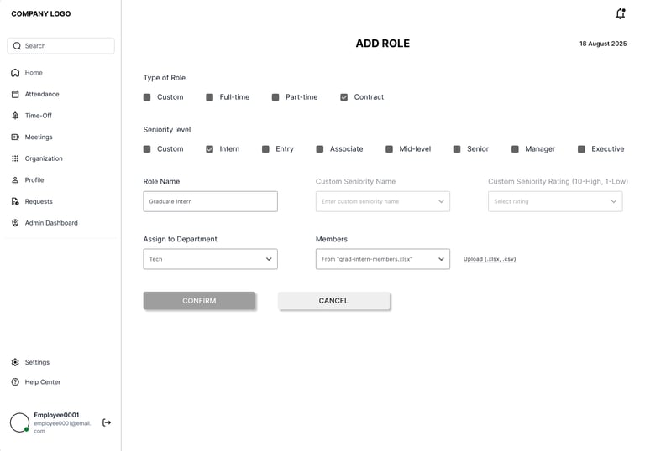Expand the Members dropdown
The width and height of the screenshot is (645, 451).
tap(382, 259)
